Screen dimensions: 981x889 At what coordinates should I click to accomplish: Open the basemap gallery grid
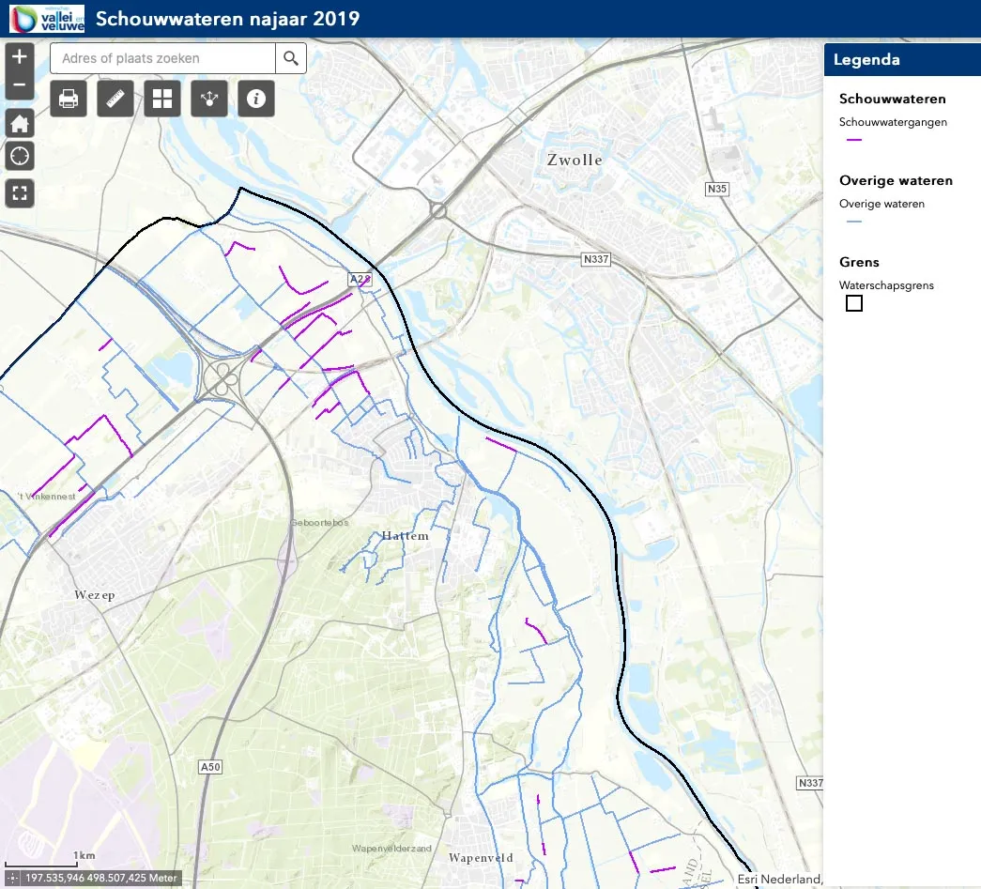tap(162, 99)
